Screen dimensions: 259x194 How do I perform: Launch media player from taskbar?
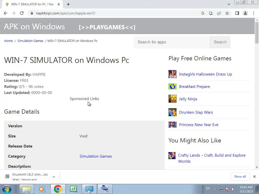[x=42, y=189]
